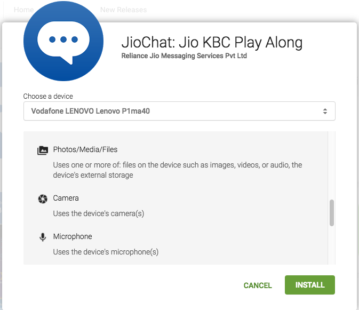Click the Camera shutter permission icon
359x310 pixels.
pos(43,198)
